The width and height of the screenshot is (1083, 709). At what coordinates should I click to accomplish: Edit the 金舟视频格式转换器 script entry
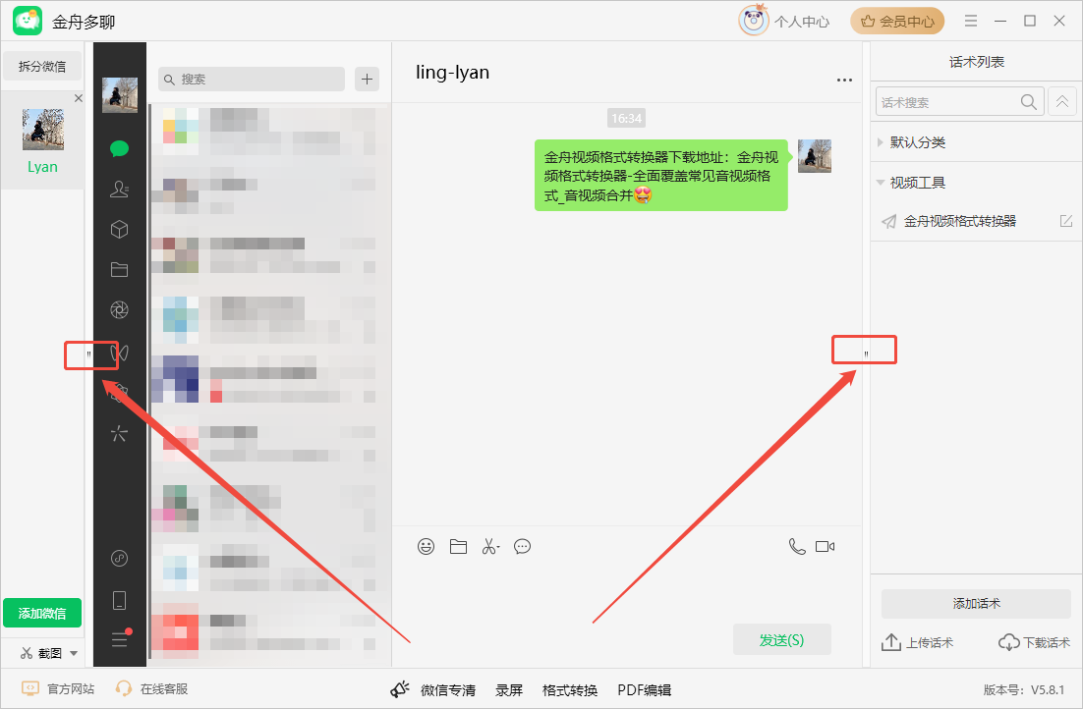click(1065, 221)
